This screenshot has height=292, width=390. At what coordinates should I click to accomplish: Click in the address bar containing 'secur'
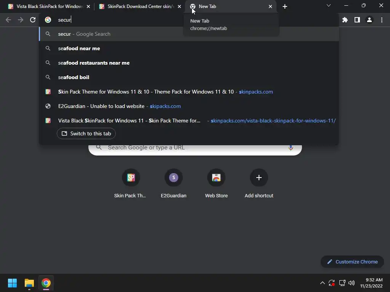tap(189, 20)
